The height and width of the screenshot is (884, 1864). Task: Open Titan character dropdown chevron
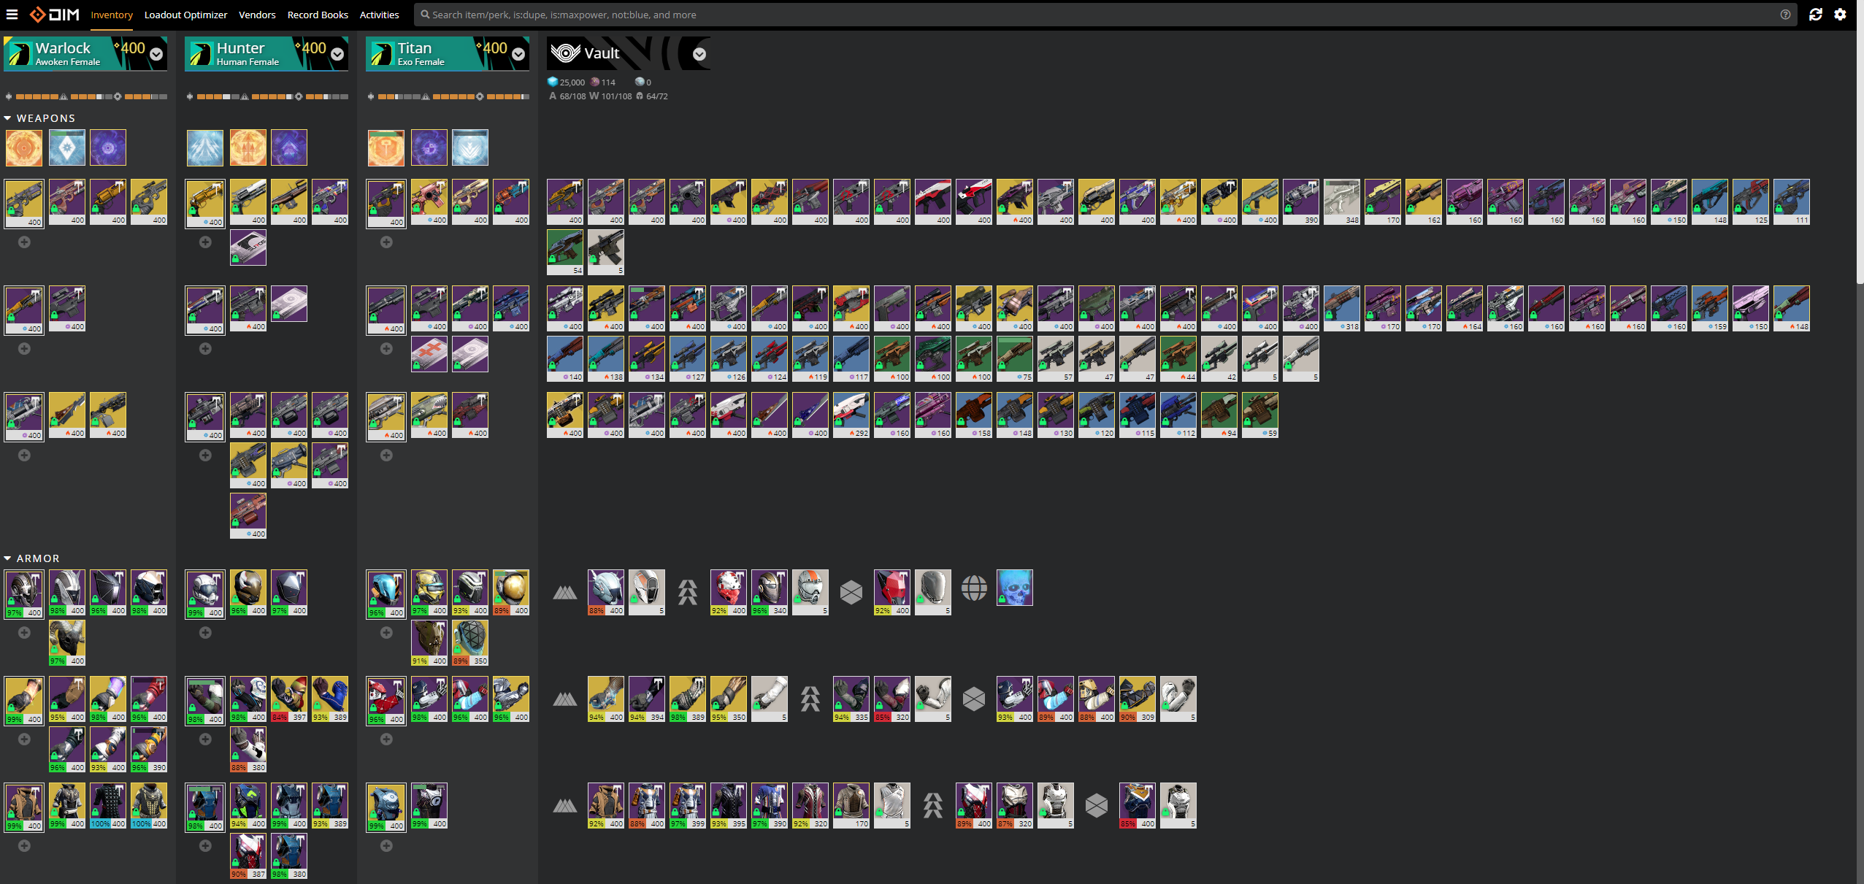point(518,54)
